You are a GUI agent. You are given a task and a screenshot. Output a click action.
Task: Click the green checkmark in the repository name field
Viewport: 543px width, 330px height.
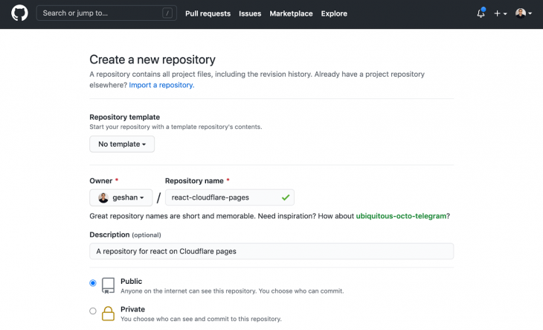(x=286, y=197)
